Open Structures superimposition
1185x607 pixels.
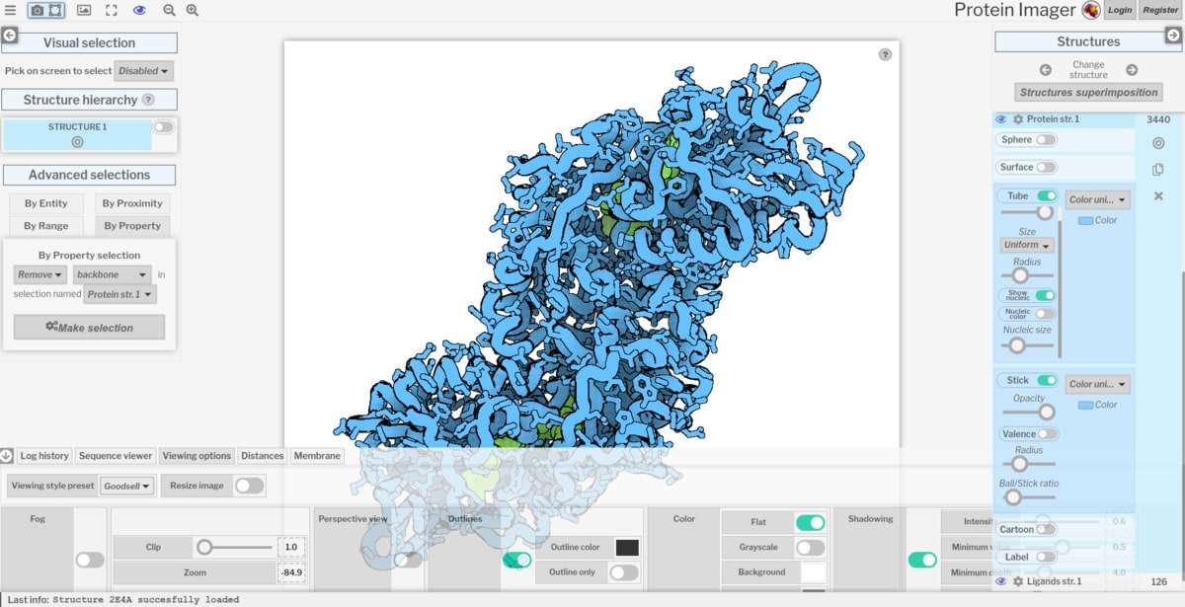click(1088, 92)
